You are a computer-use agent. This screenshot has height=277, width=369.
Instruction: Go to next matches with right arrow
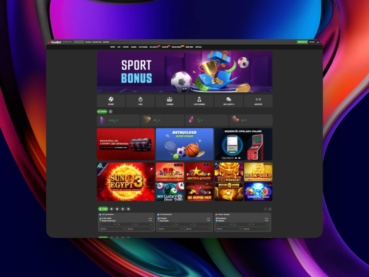(270, 209)
